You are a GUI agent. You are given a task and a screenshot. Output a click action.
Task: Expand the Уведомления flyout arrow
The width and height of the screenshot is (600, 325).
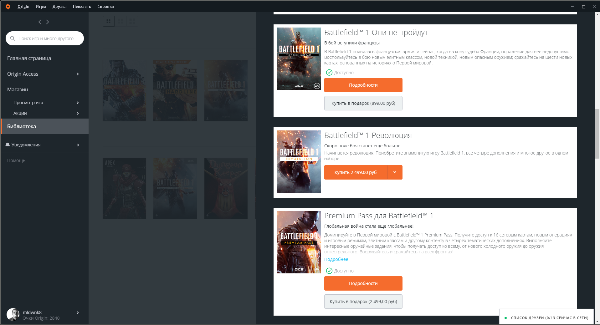pyautogui.click(x=78, y=145)
